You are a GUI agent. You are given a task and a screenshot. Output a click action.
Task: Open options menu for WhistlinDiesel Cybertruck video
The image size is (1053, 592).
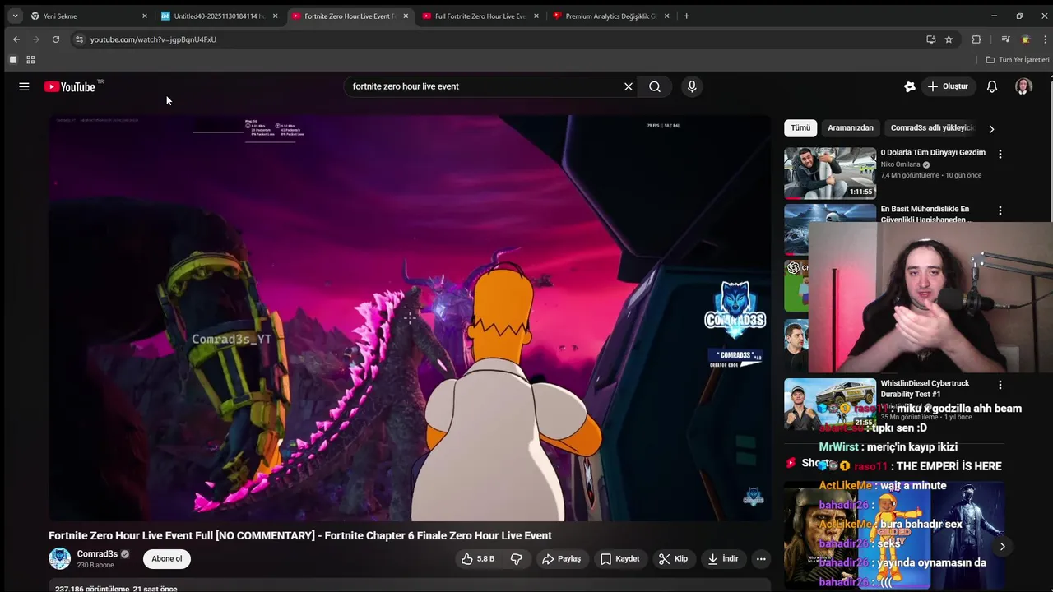pyautogui.click(x=1000, y=385)
